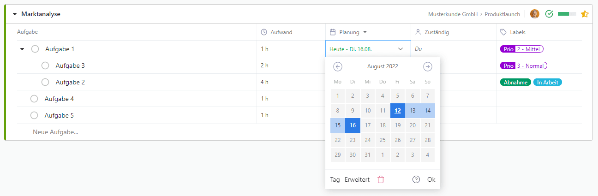Click the '4 h' effort of Aufgabe 2
Screen dimensions: 598x196
click(264, 82)
